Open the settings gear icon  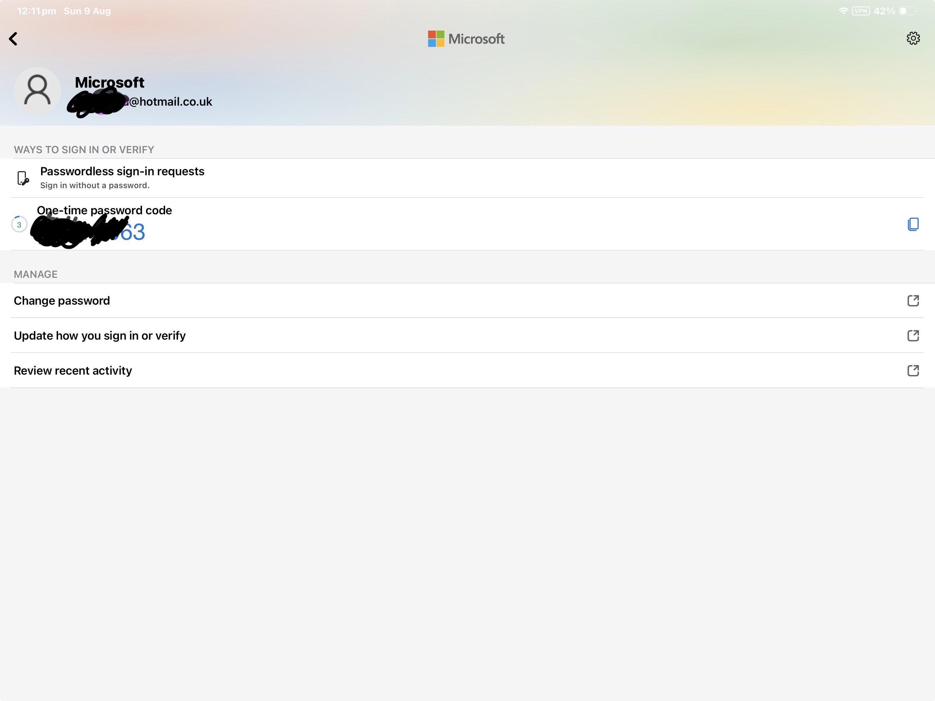tap(913, 38)
